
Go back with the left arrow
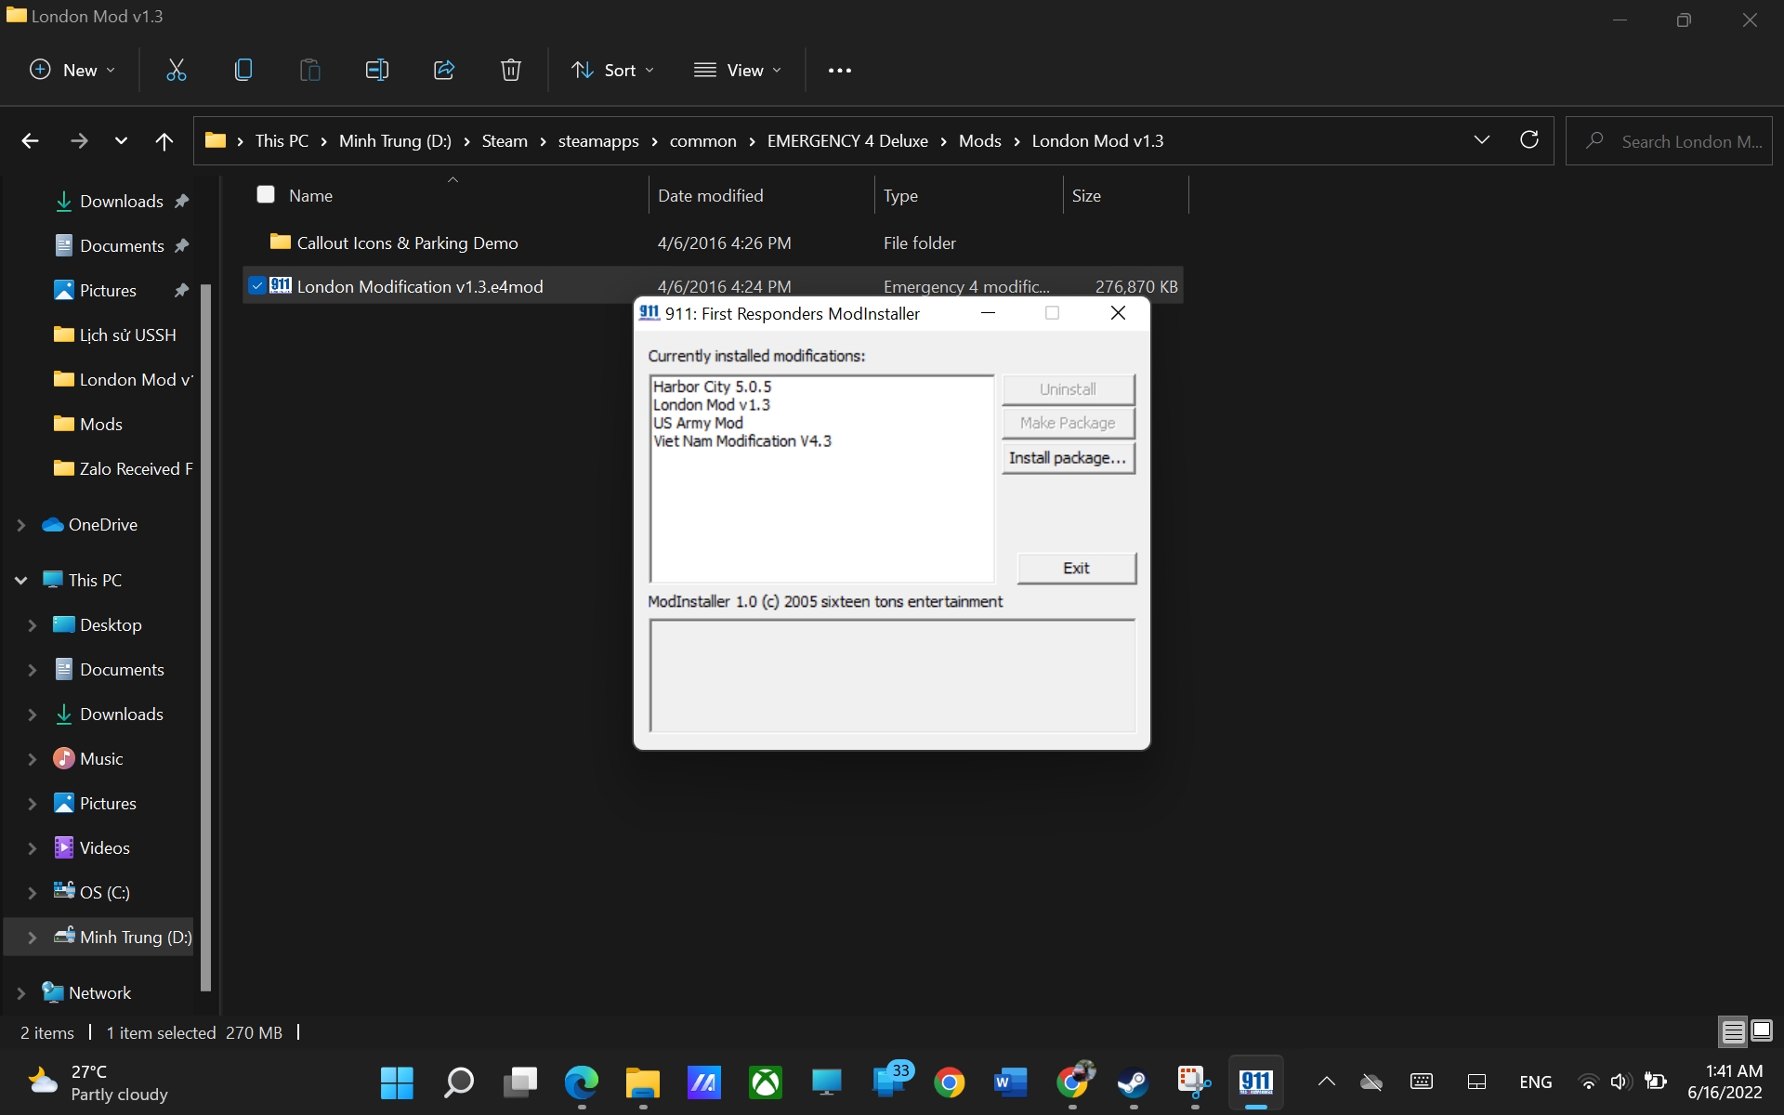click(x=30, y=141)
